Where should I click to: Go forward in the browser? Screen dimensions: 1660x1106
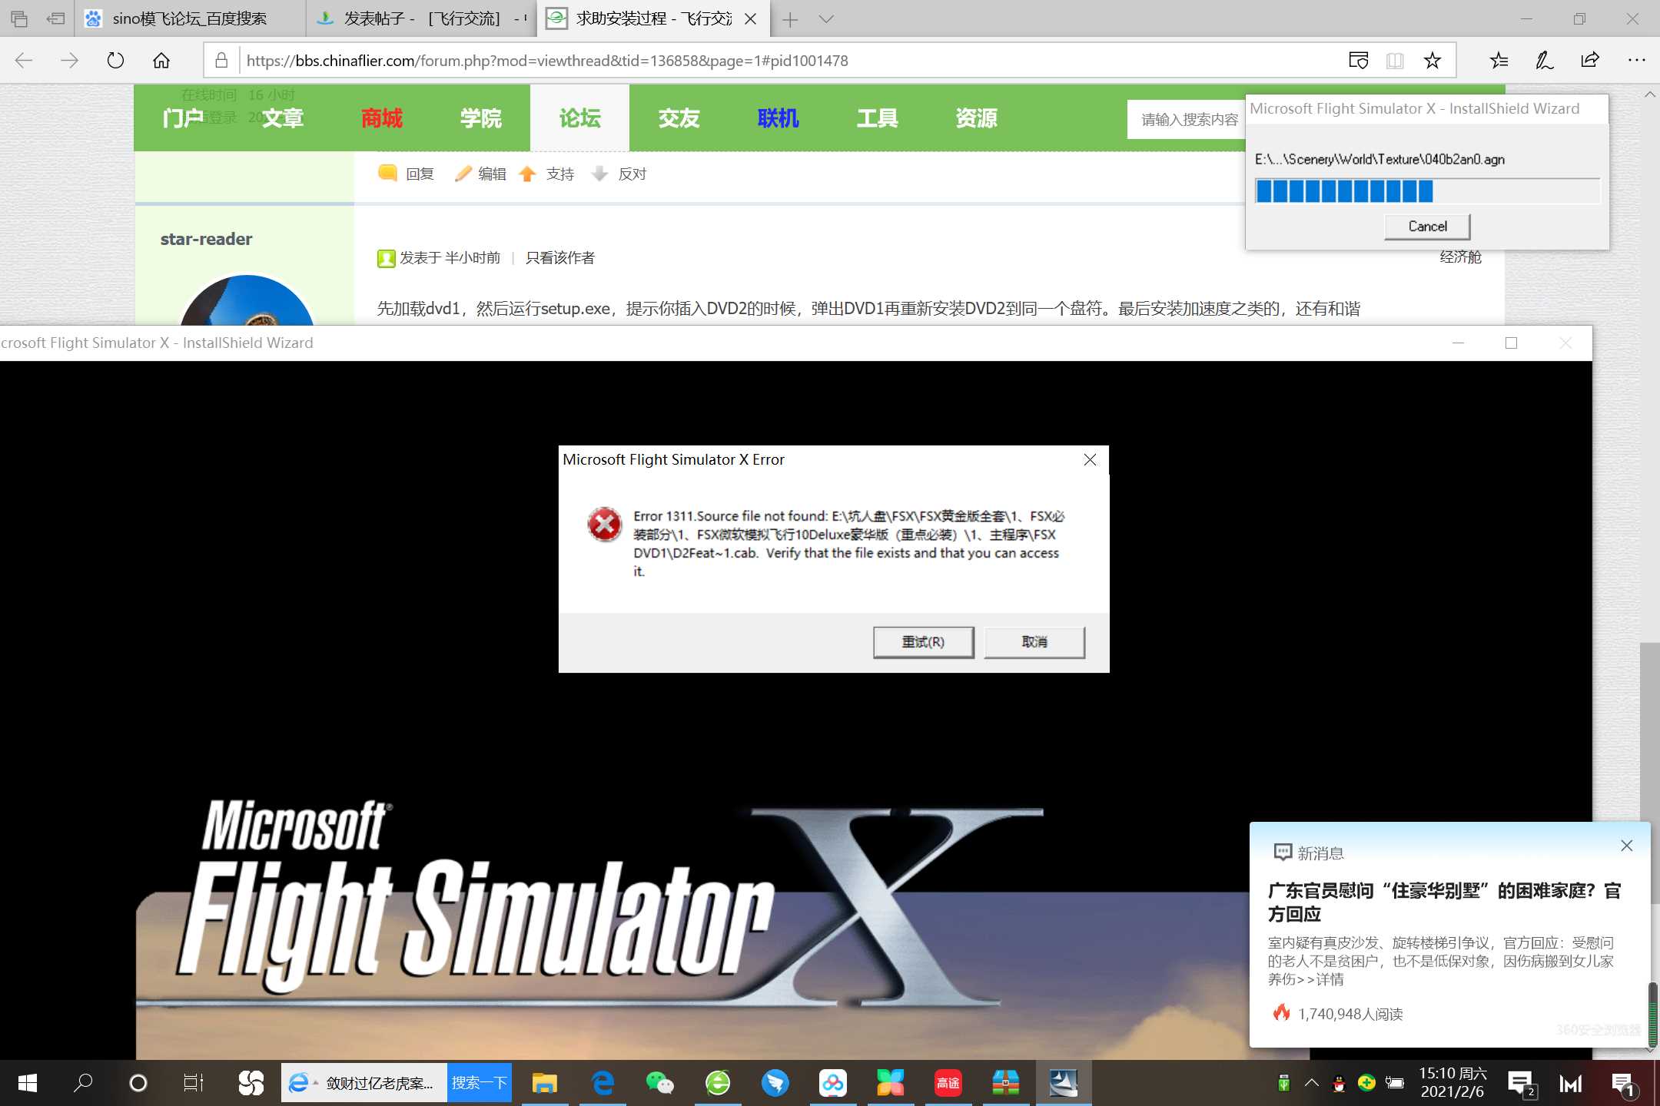coord(70,61)
